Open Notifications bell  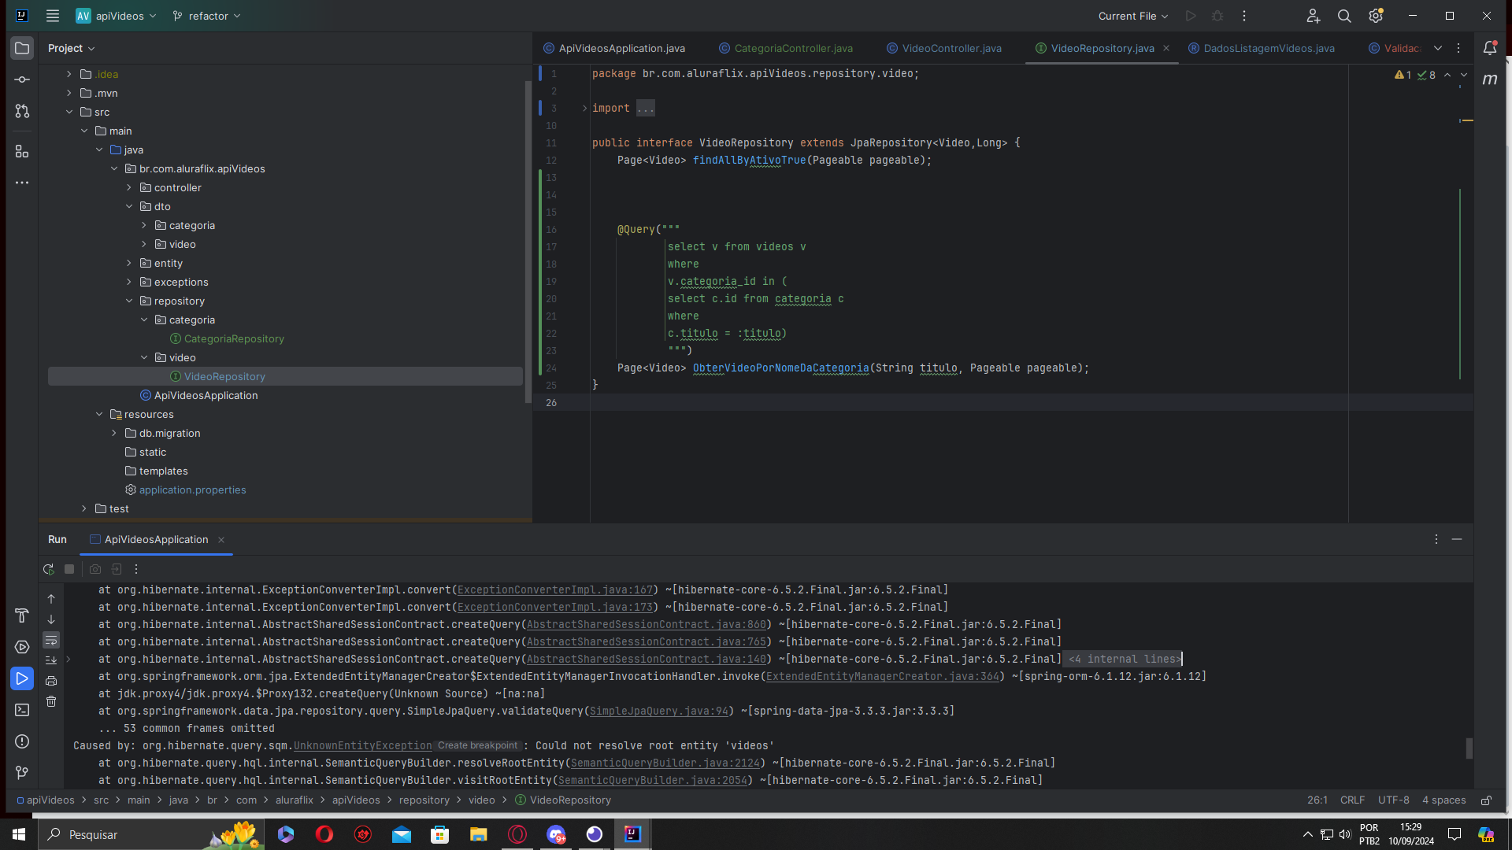pos(1490,48)
